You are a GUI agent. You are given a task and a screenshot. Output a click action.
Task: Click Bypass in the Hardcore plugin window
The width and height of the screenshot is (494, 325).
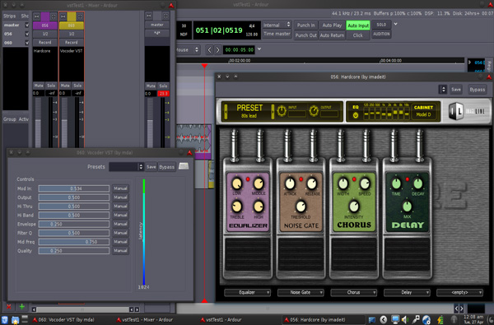pos(477,90)
